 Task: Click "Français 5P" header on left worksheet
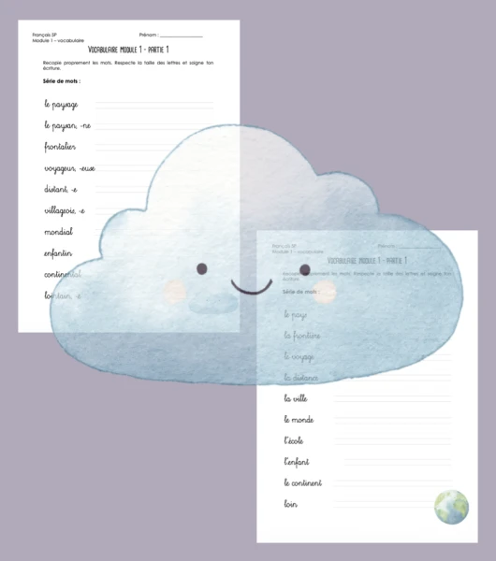tap(44, 35)
